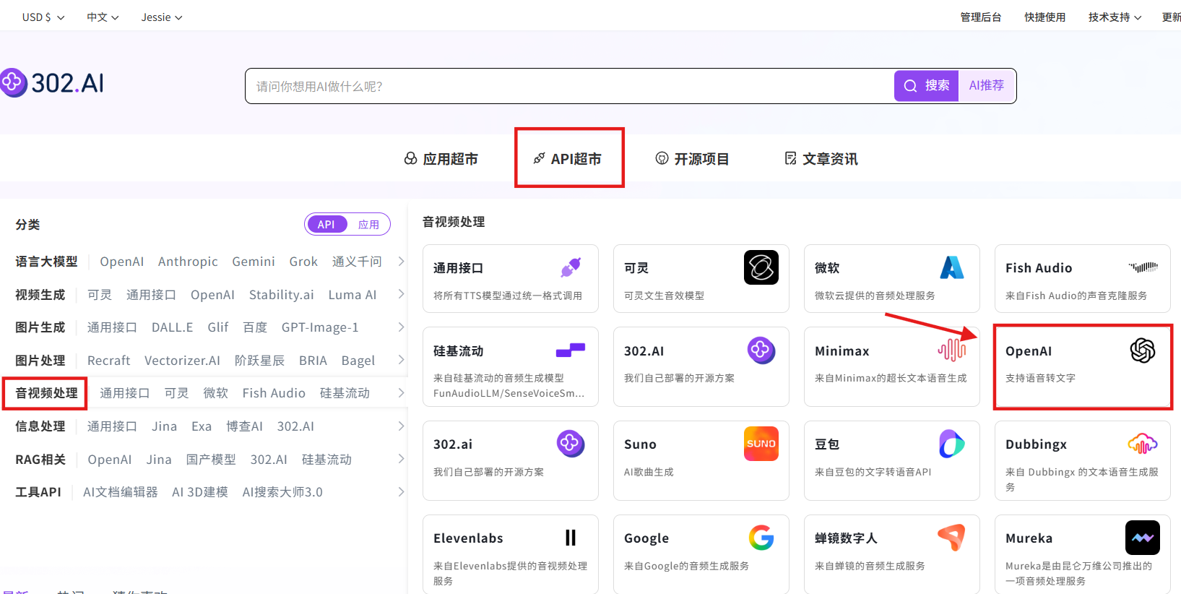Open the 技术支持 dropdown menu
1181x594 pixels.
pyautogui.click(x=1115, y=17)
